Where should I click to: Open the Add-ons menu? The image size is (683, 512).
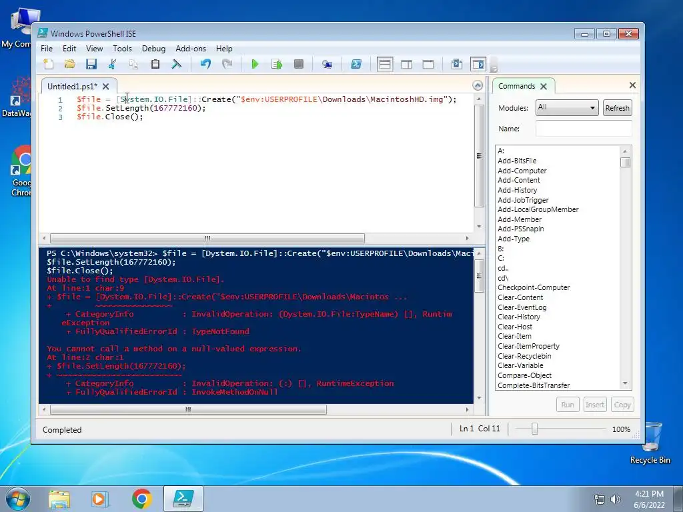click(x=191, y=49)
